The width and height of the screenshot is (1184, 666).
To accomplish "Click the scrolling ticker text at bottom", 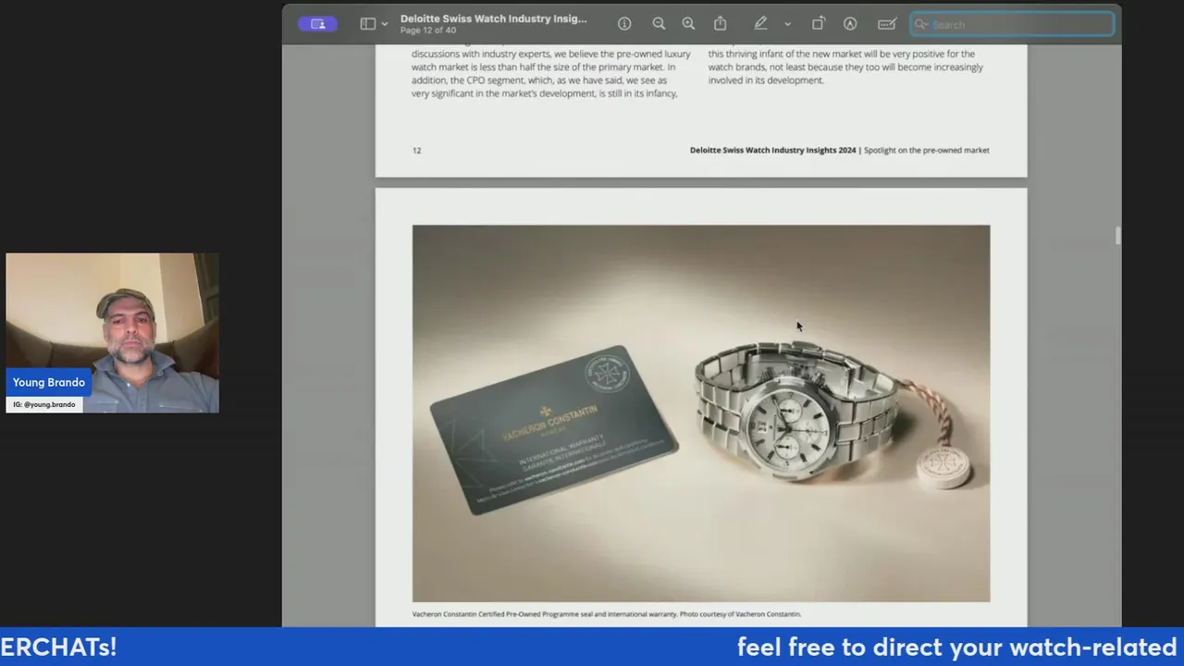I will [592, 647].
